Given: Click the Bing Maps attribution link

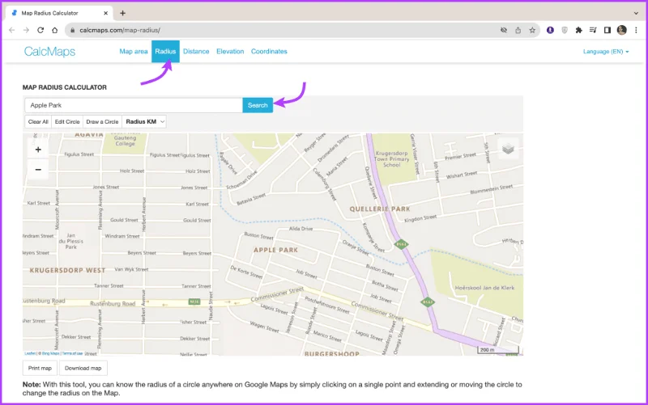Looking at the screenshot, I should coord(50,353).
